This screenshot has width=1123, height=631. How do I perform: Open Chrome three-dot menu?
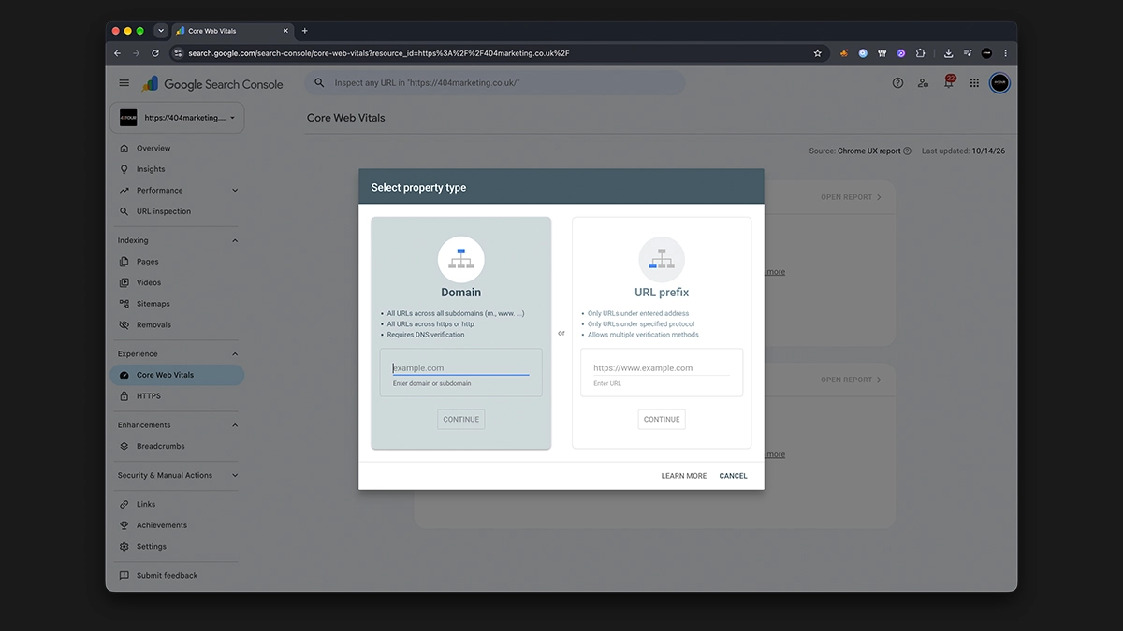coord(1006,53)
